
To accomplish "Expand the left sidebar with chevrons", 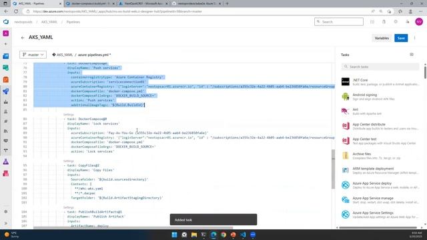I will (x=6, y=223).
